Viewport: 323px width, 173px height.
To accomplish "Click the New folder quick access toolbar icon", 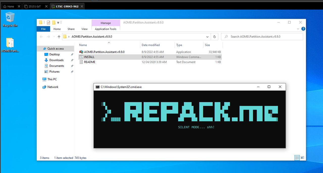I will click(54, 22).
